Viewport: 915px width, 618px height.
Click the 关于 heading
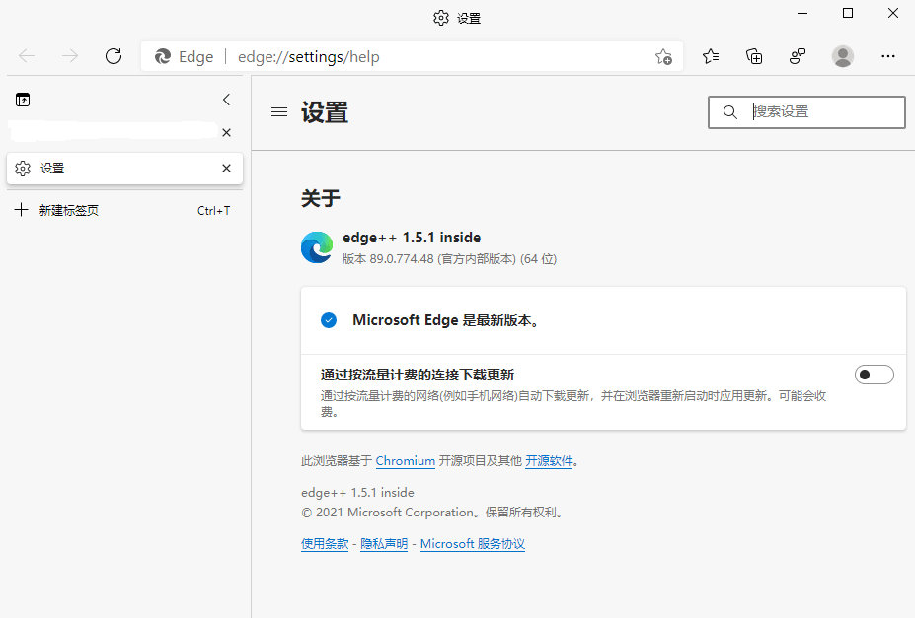coord(321,198)
